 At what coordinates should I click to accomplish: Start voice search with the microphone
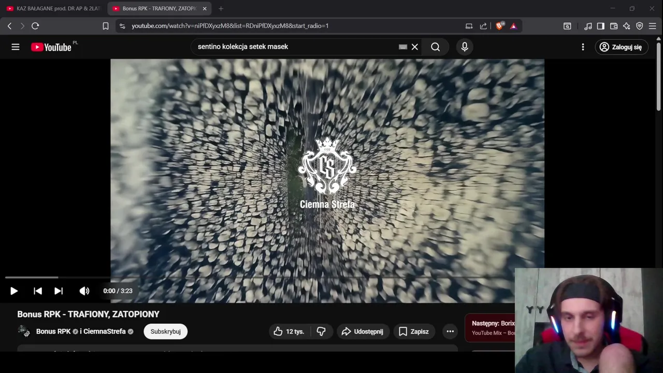click(465, 47)
